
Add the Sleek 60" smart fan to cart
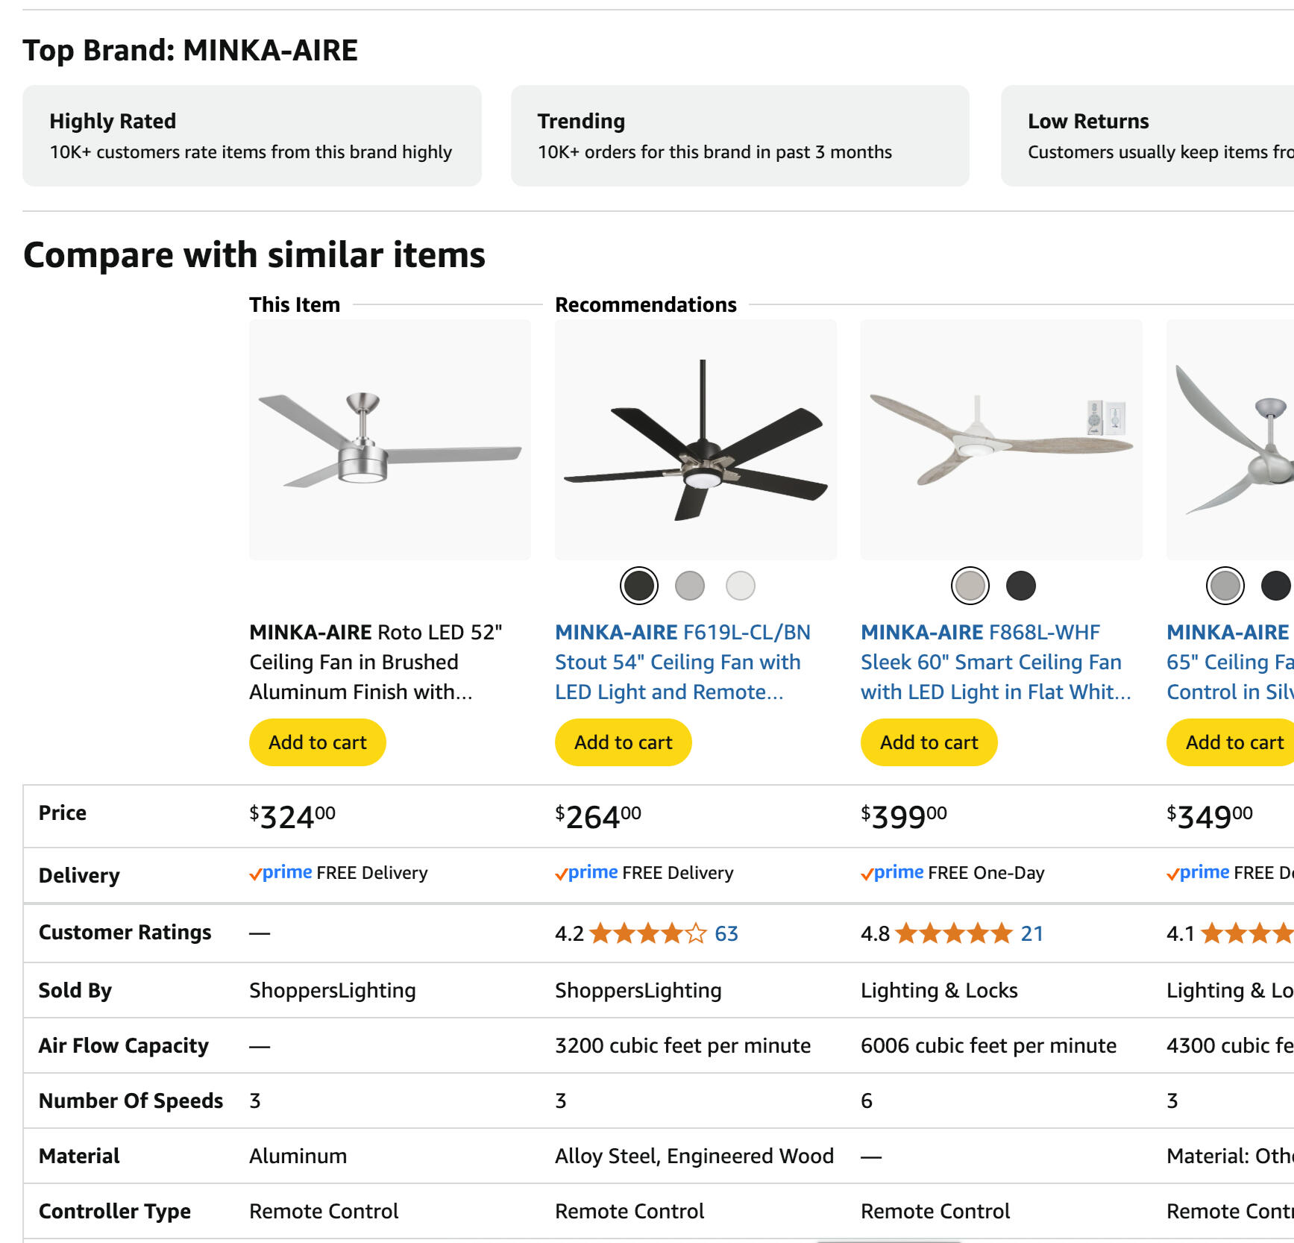click(x=929, y=742)
